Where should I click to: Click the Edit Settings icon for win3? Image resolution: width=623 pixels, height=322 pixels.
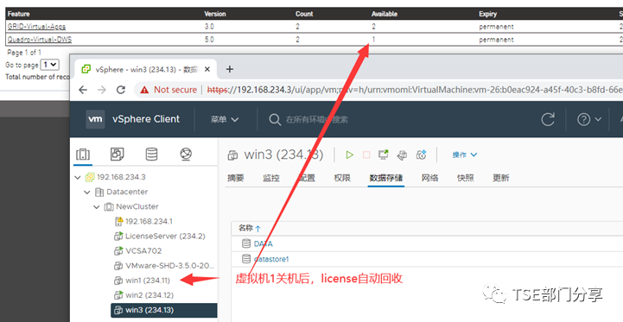[x=402, y=155]
